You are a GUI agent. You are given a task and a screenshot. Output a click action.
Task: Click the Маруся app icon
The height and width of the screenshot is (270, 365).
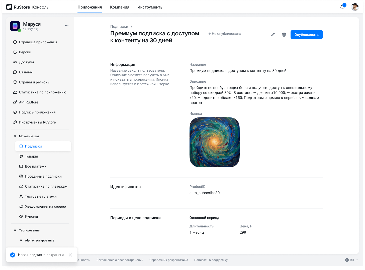15,26
